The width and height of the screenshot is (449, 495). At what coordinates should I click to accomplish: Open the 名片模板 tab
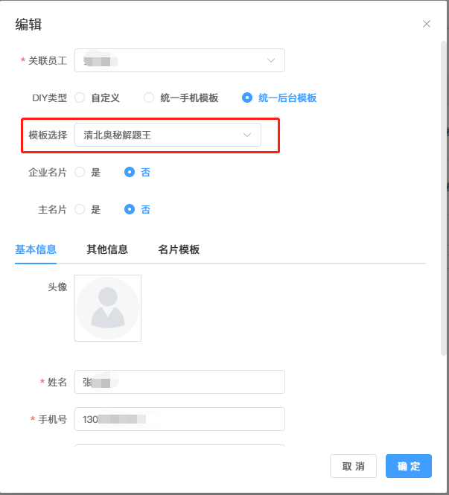(x=179, y=249)
